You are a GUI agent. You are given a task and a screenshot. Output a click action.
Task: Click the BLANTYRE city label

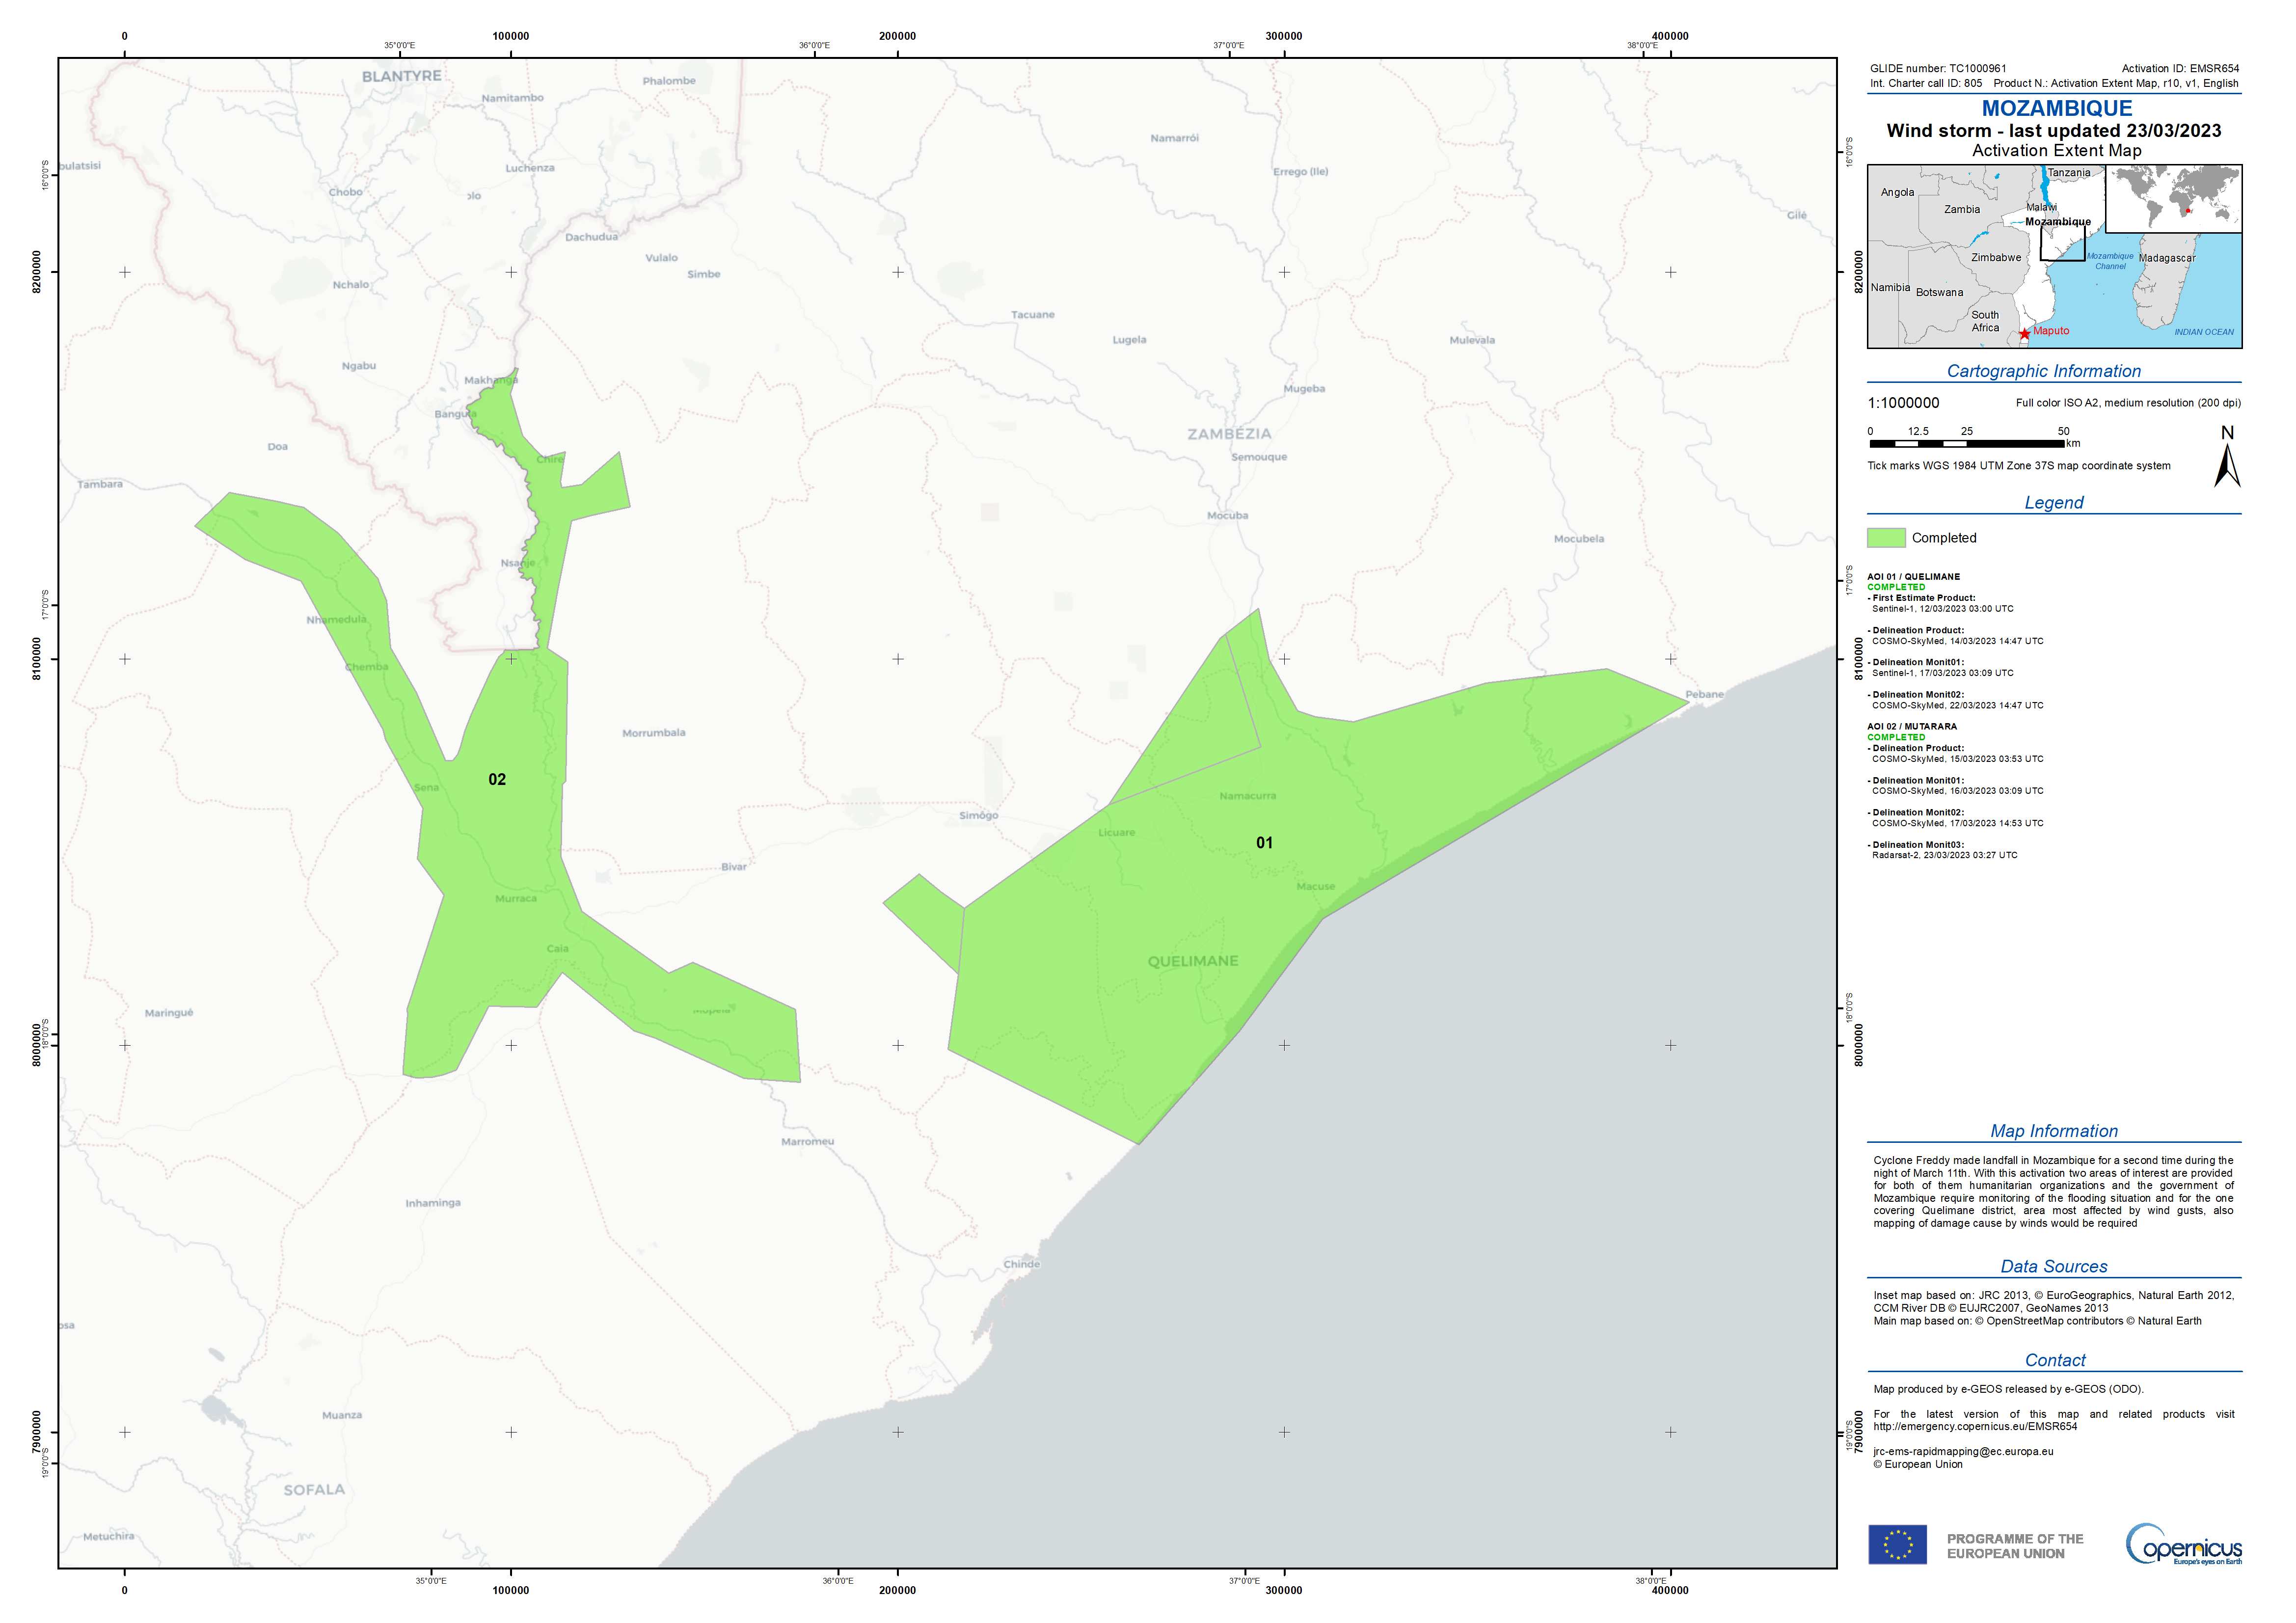401,76
